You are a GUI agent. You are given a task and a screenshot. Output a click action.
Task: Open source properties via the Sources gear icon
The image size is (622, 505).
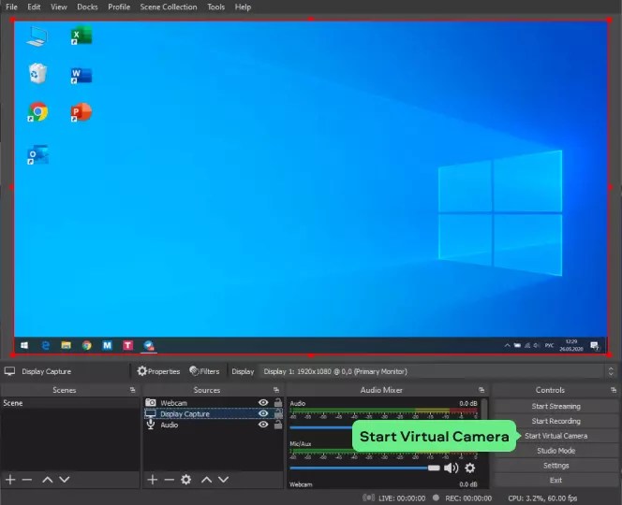click(186, 480)
